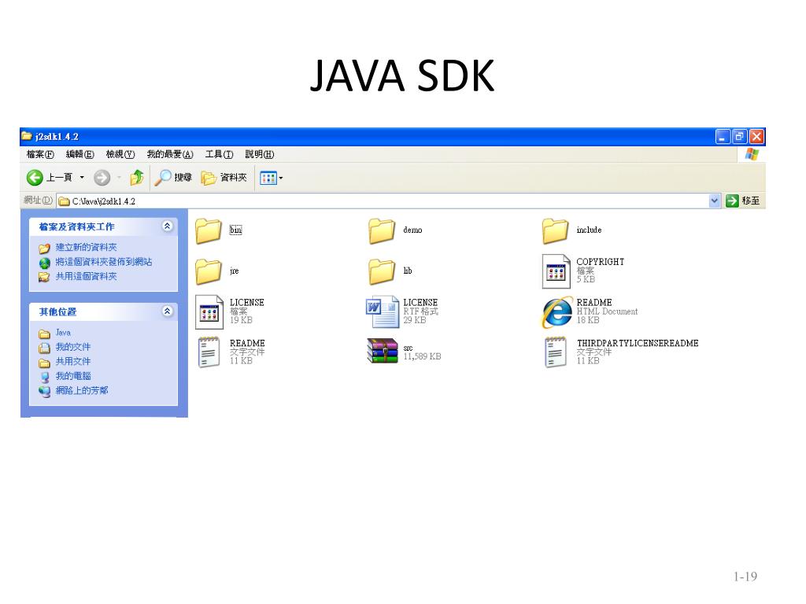Click the j2sdk1.4.2 title bar folder icon
This screenshot has width=806, height=604.
coord(27,136)
